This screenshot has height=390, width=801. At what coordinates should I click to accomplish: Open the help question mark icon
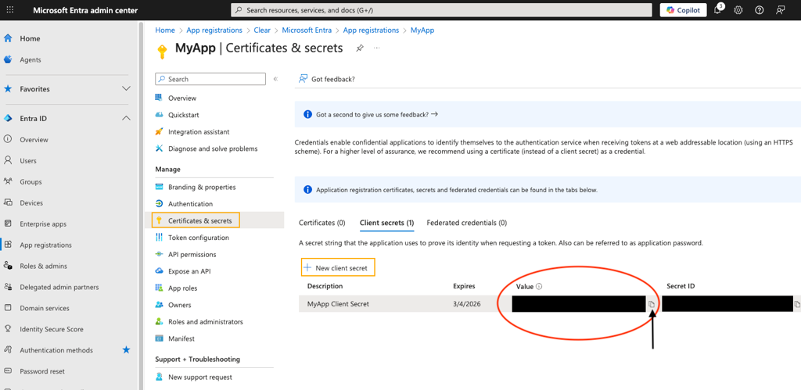(759, 10)
